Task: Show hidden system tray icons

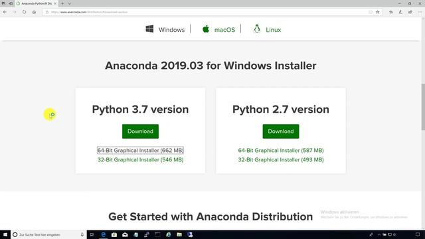Action: pos(379,234)
